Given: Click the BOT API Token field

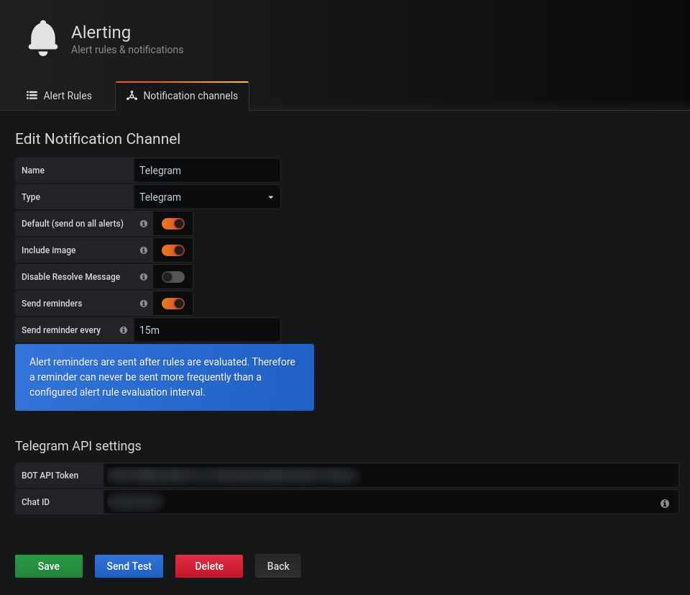Looking at the screenshot, I should click(x=391, y=475).
